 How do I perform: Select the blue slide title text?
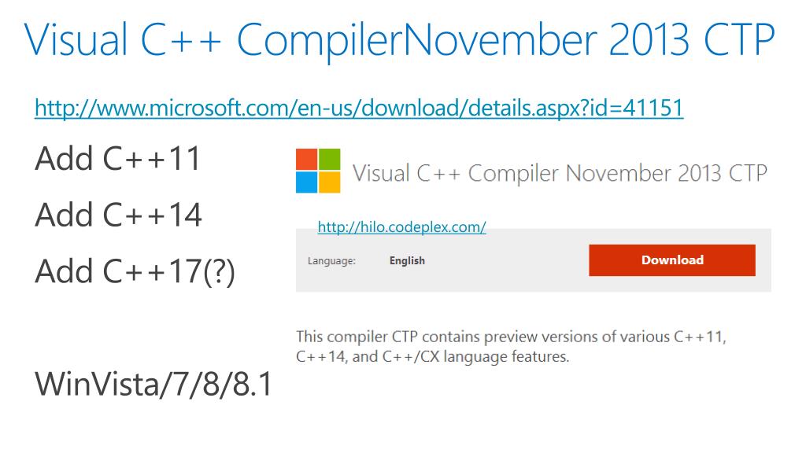click(399, 40)
